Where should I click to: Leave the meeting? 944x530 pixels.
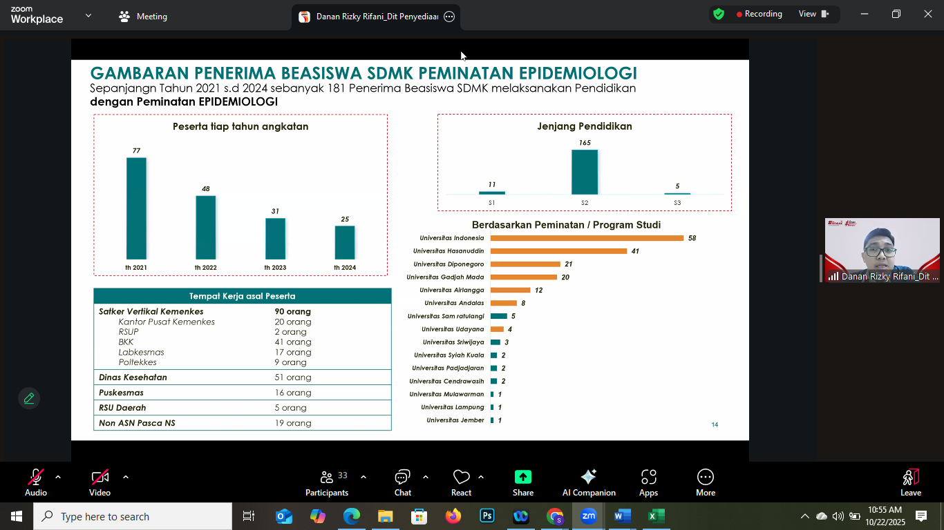click(911, 482)
